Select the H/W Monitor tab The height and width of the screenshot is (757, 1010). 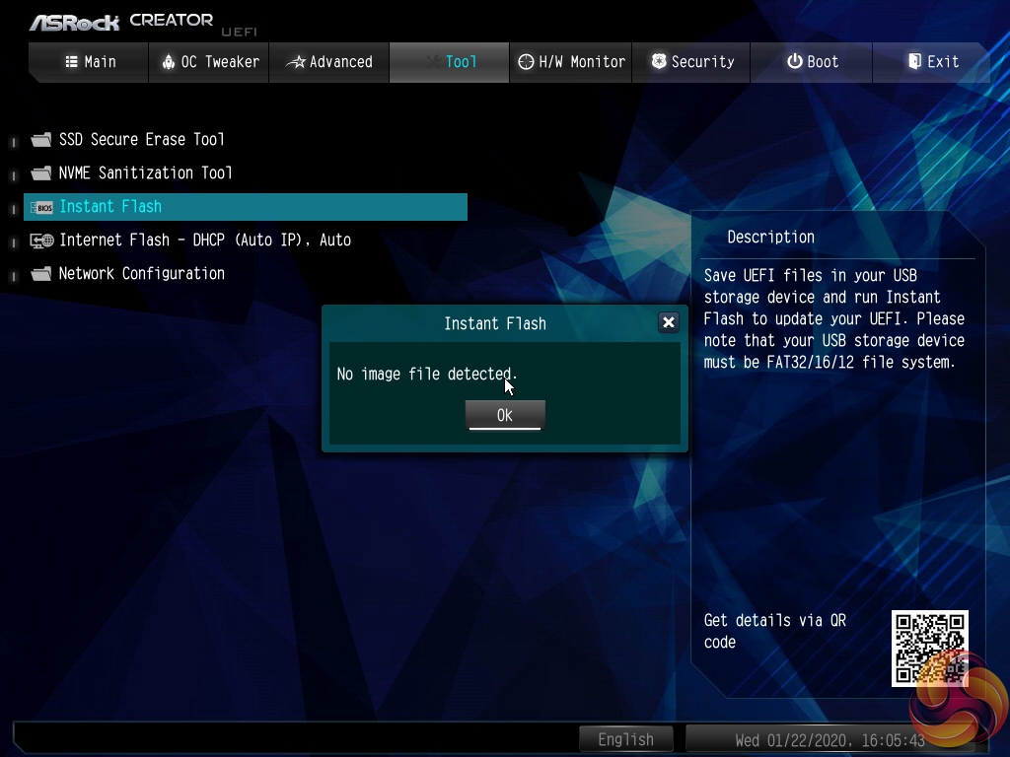point(571,62)
